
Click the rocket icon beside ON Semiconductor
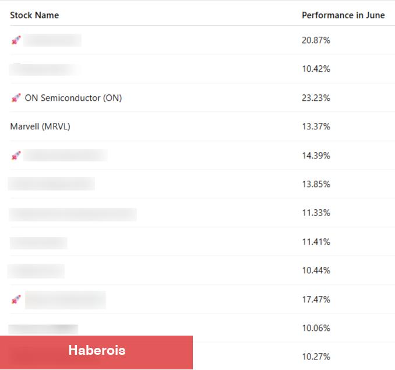coord(16,98)
